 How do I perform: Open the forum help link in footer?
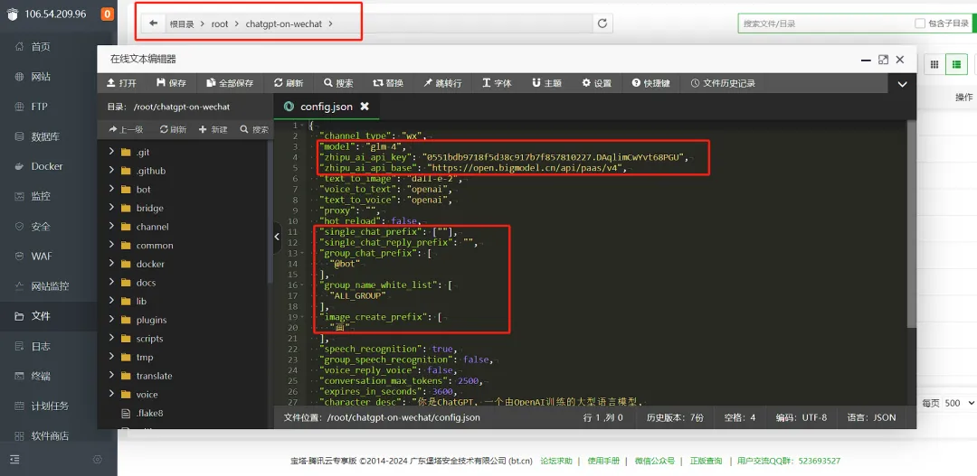[x=555, y=461]
